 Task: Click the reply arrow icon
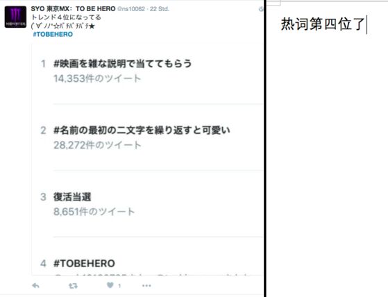[x=35, y=286]
